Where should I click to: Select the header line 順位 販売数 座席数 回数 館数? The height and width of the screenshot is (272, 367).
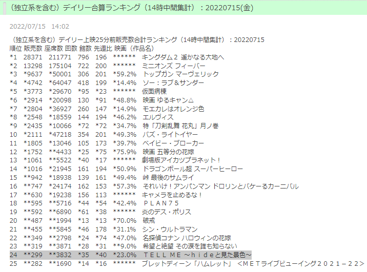51,49
